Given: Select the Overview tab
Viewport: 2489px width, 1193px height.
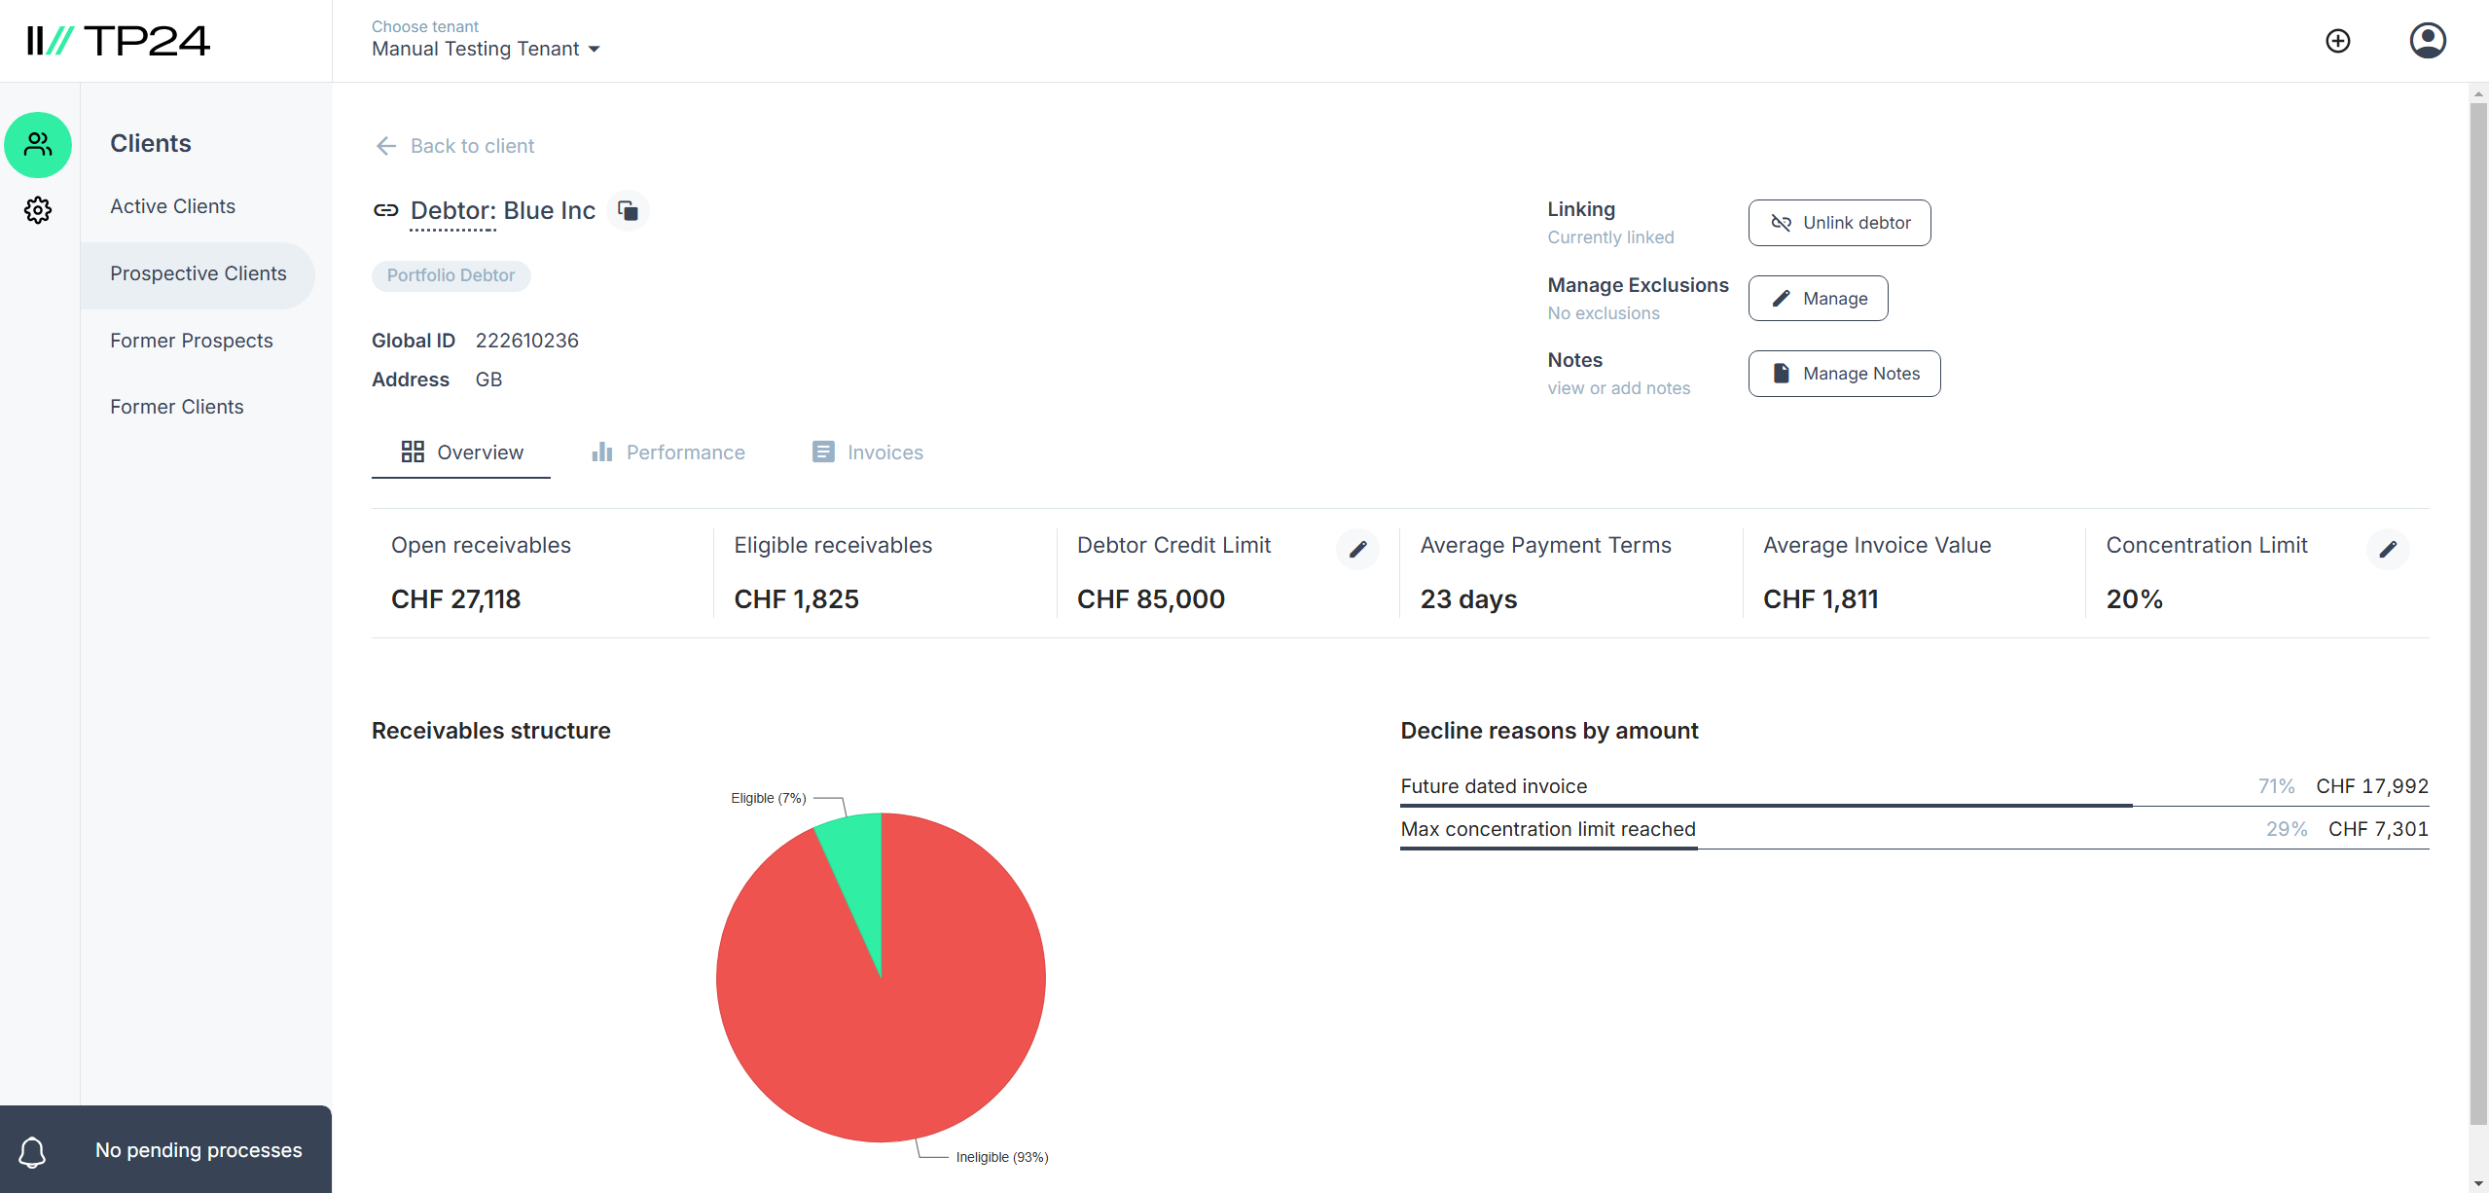Looking at the screenshot, I should point(462,452).
